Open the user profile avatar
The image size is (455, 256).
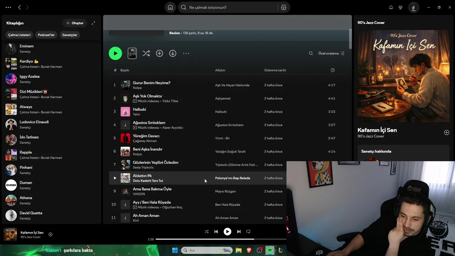point(413,7)
